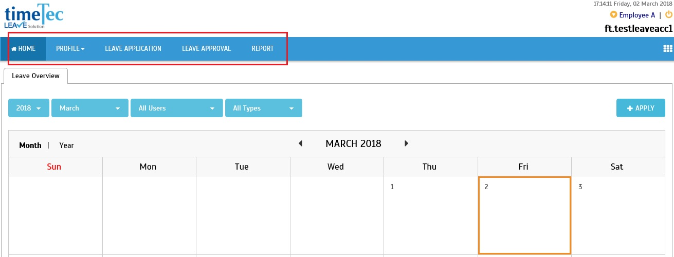Image resolution: width=674 pixels, height=257 pixels.
Task: Click the Home house icon
Action: click(x=14, y=49)
